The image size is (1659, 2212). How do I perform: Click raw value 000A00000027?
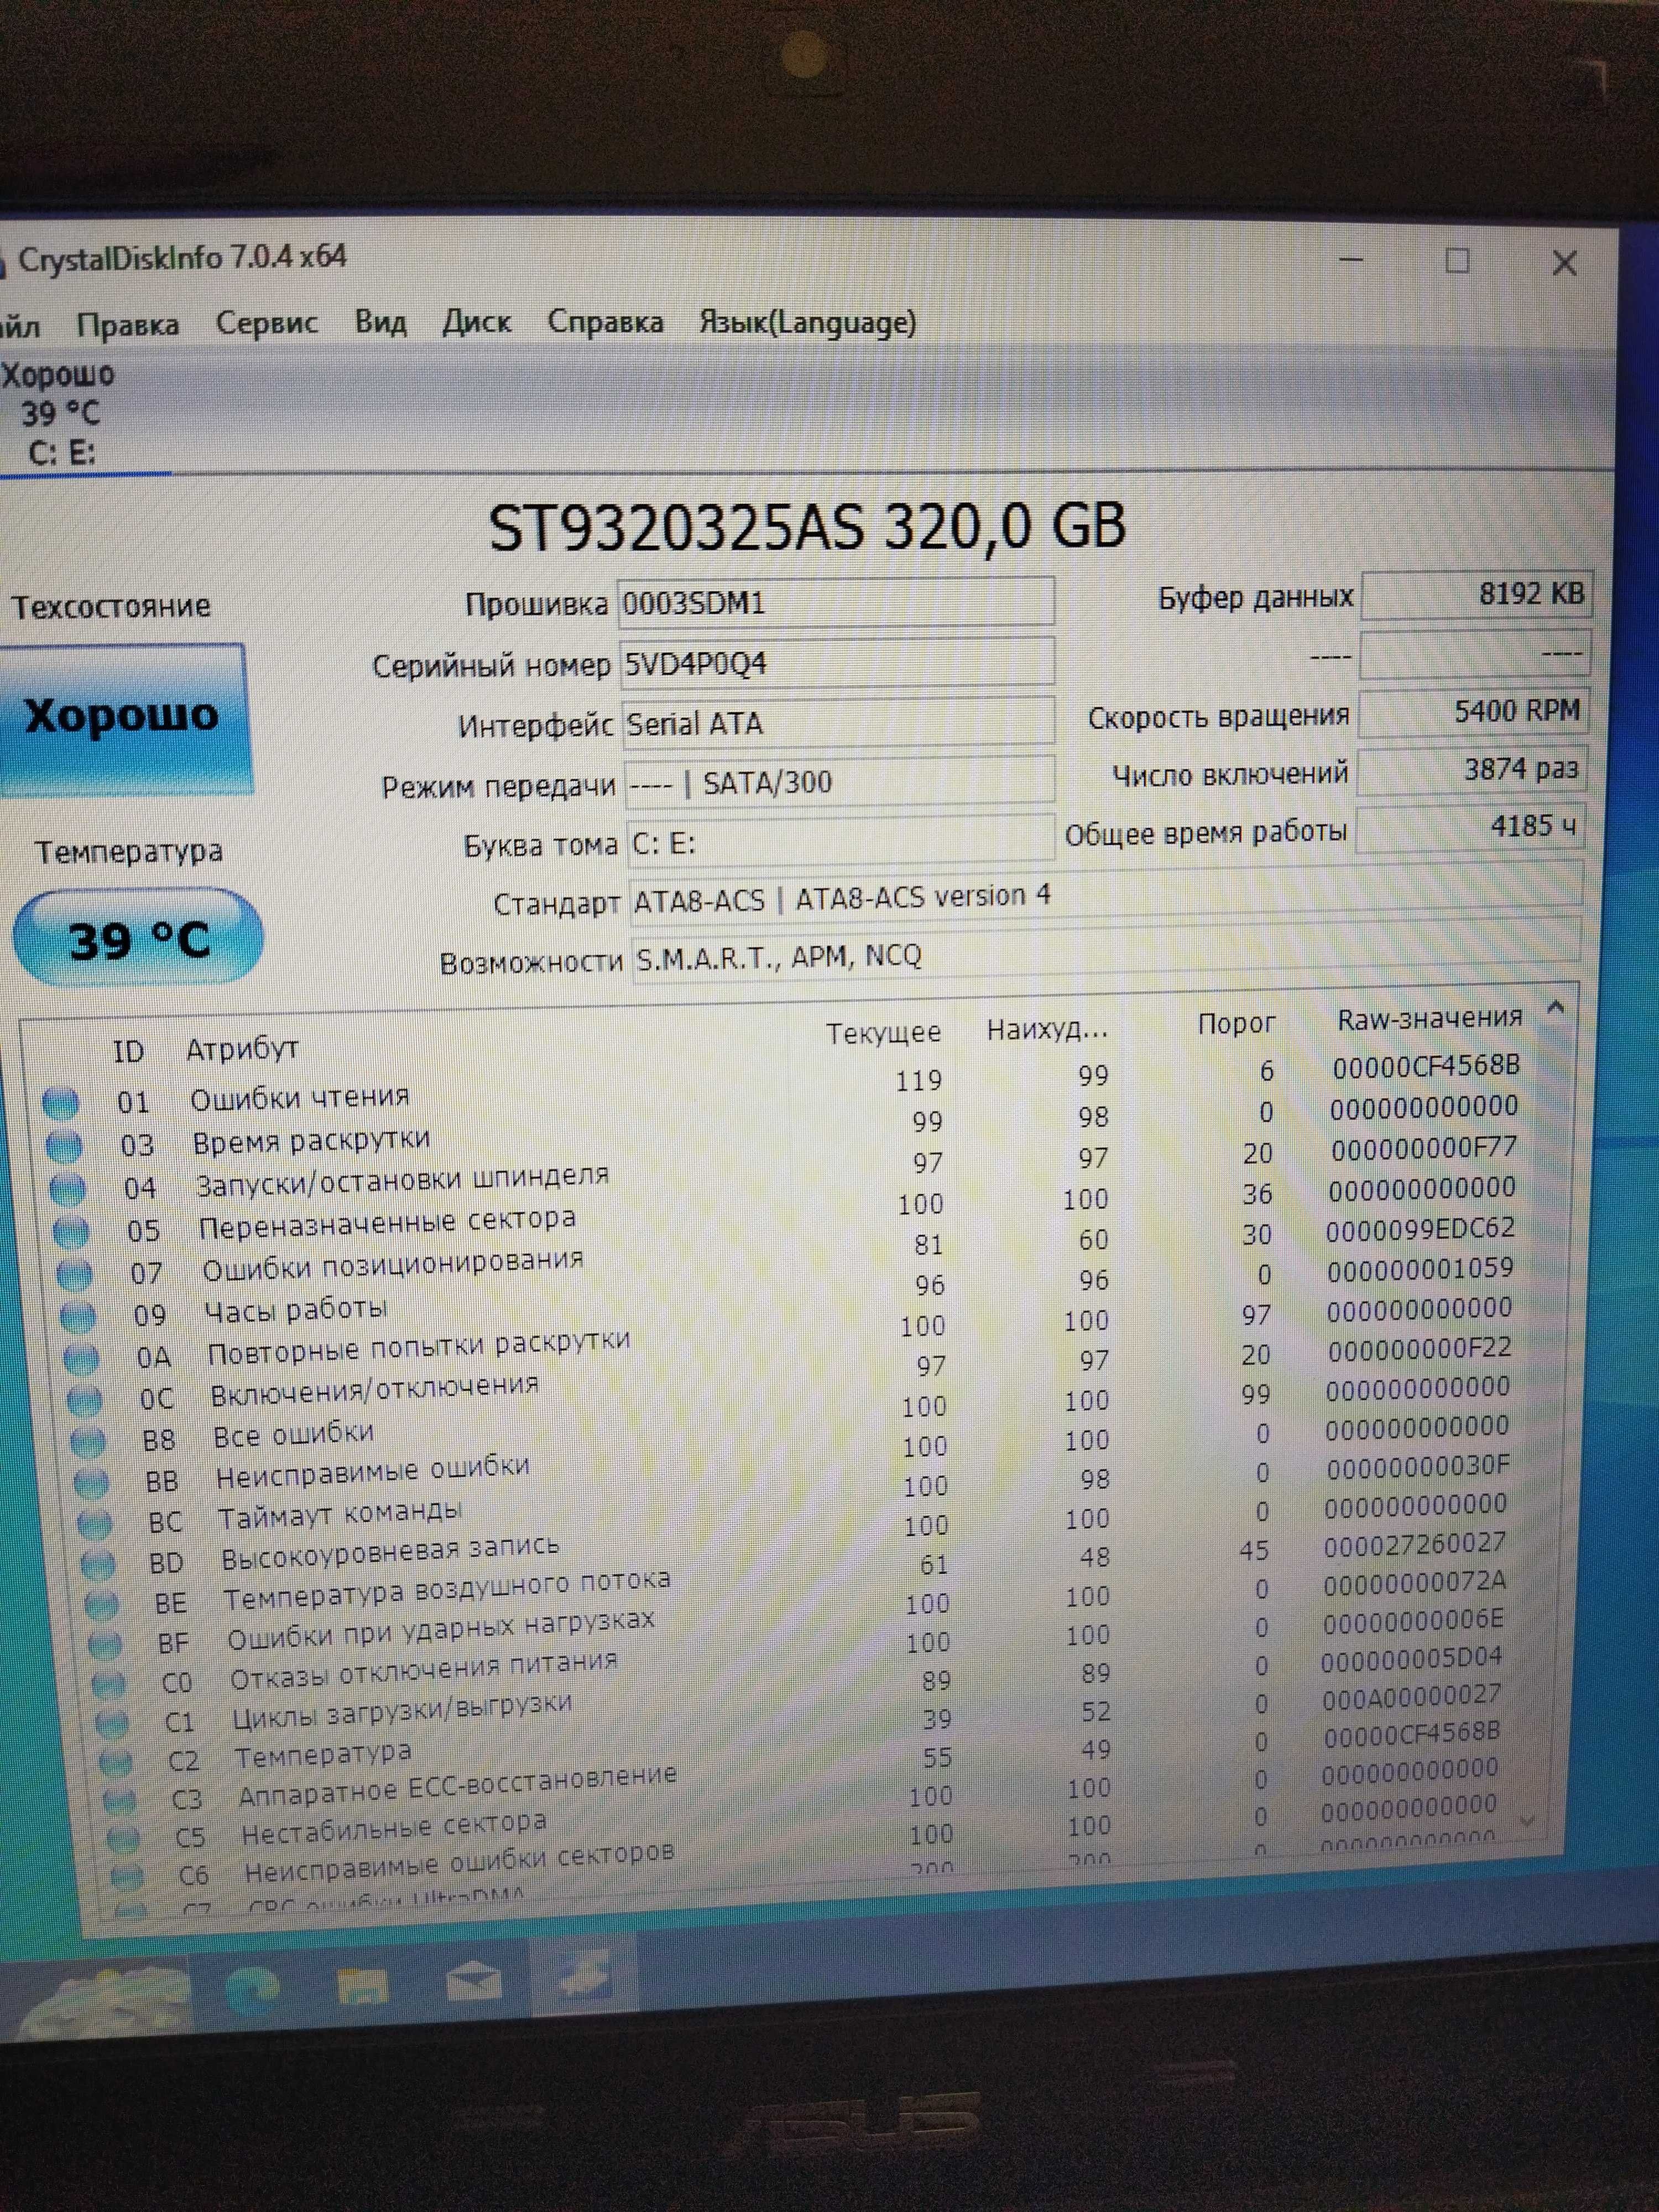coord(1412,1697)
